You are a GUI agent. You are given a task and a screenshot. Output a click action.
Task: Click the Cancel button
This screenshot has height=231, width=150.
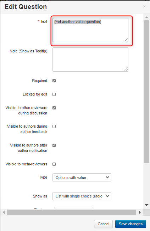(103, 224)
